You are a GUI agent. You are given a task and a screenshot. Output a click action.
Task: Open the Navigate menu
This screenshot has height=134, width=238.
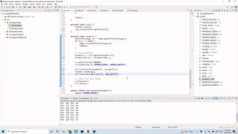point(25,4)
